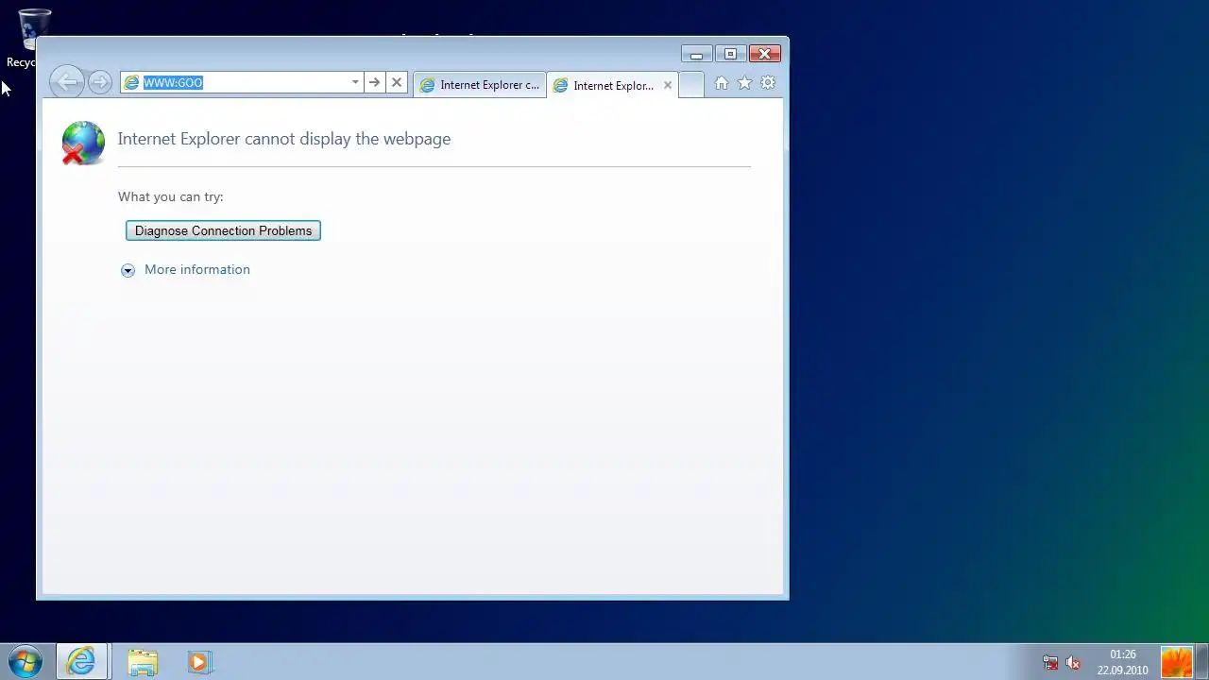1209x680 pixels.
Task: Expand the More information section
Action: pyautogui.click(x=186, y=269)
